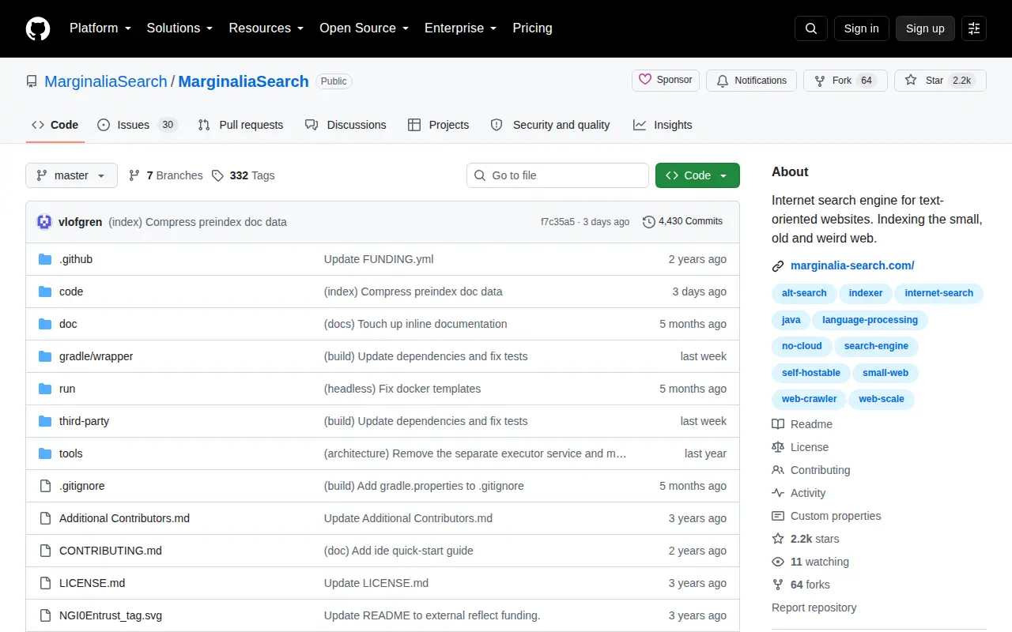1012x632 pixels.
Task: Click the Sign in button
Action: pos(862,28)
